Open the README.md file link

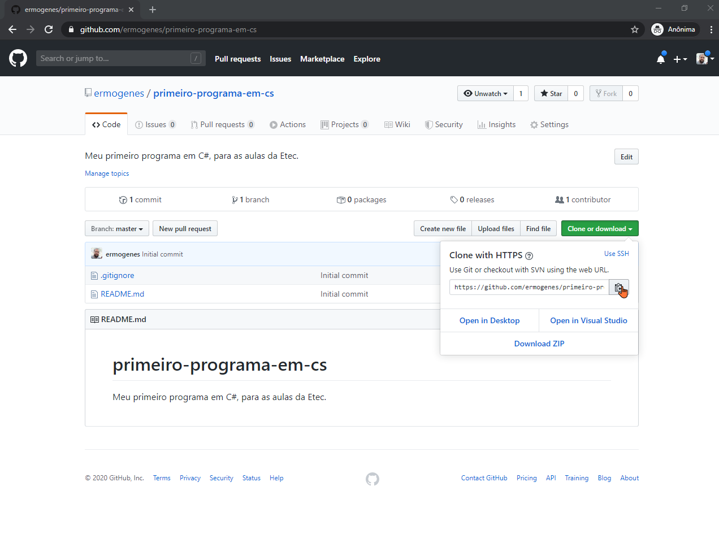coord(122,294)
